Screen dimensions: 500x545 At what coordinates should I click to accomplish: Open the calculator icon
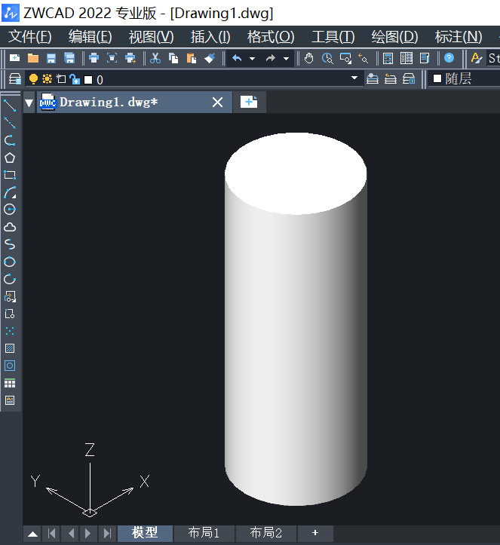(388, 58)
